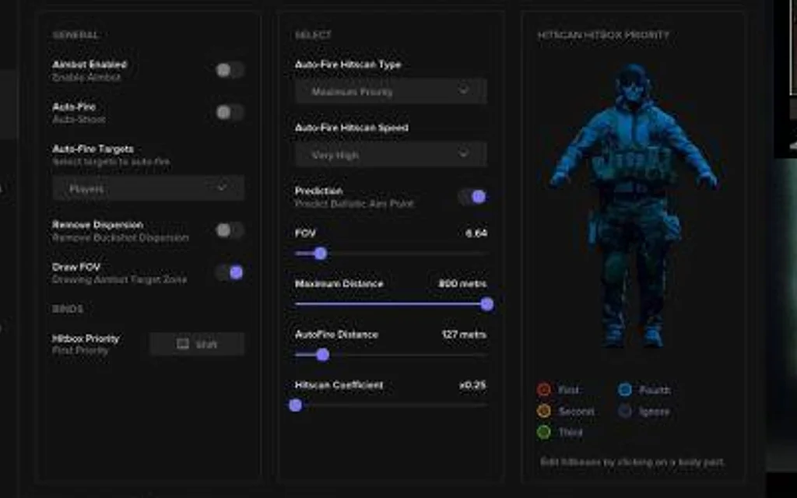Click the Hitscan Coefficient value x0.25

(472, 385)
